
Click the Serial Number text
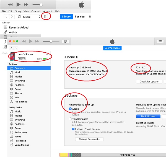click(x=87, y=74)
